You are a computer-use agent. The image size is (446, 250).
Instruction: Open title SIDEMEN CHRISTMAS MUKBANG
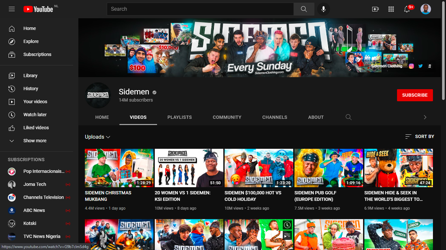pos(108,196)
